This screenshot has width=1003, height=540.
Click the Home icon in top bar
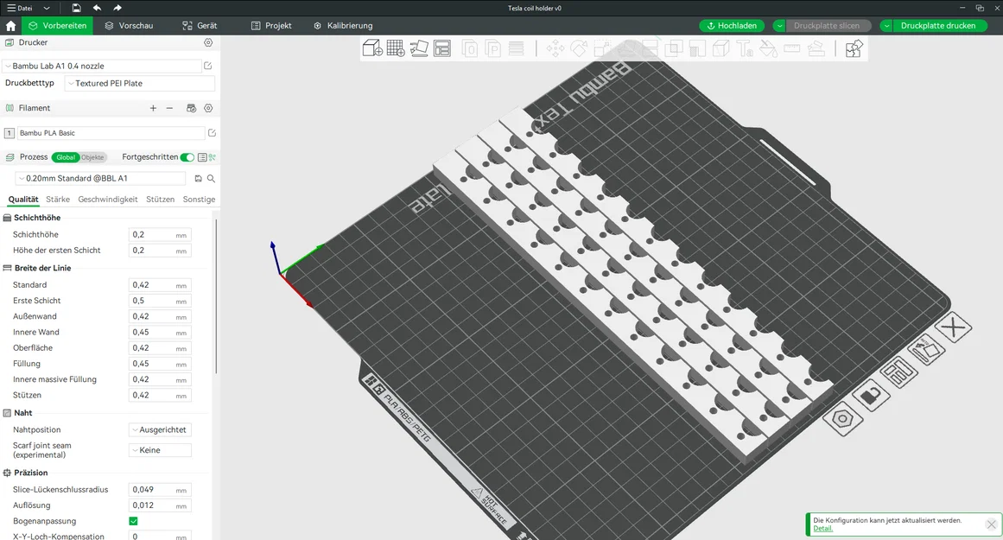click(x=11, y=26)
